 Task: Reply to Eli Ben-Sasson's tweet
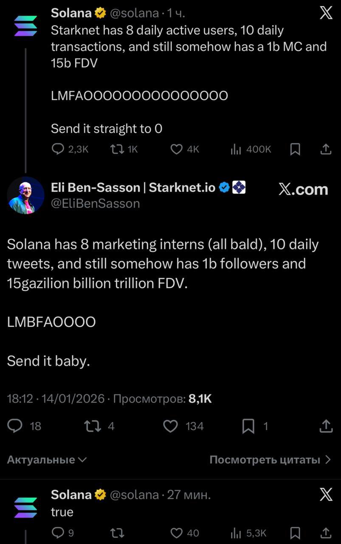(15, 426)
